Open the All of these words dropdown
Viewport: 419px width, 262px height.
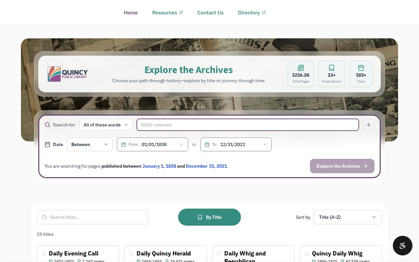click(x=106, y=125)
